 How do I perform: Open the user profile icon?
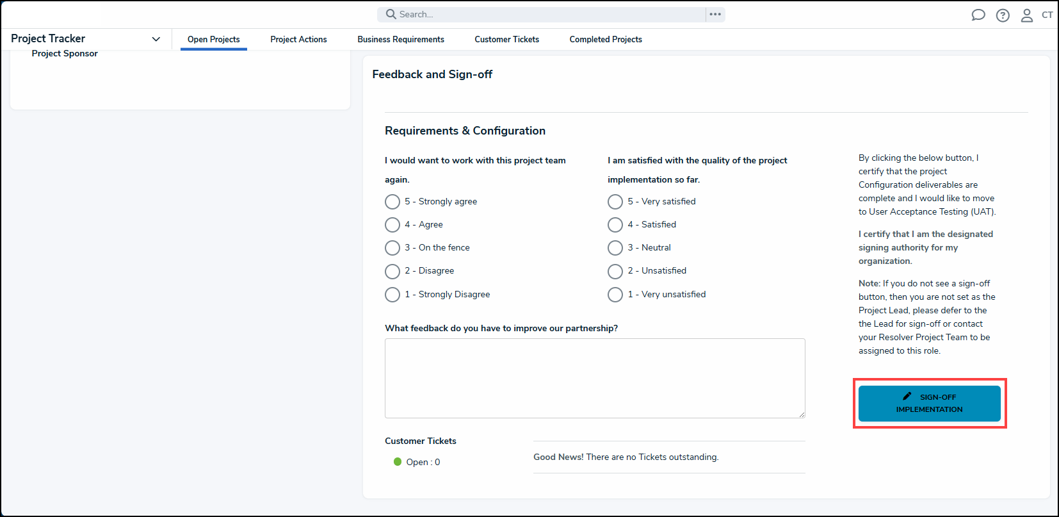click(1026, 15)
